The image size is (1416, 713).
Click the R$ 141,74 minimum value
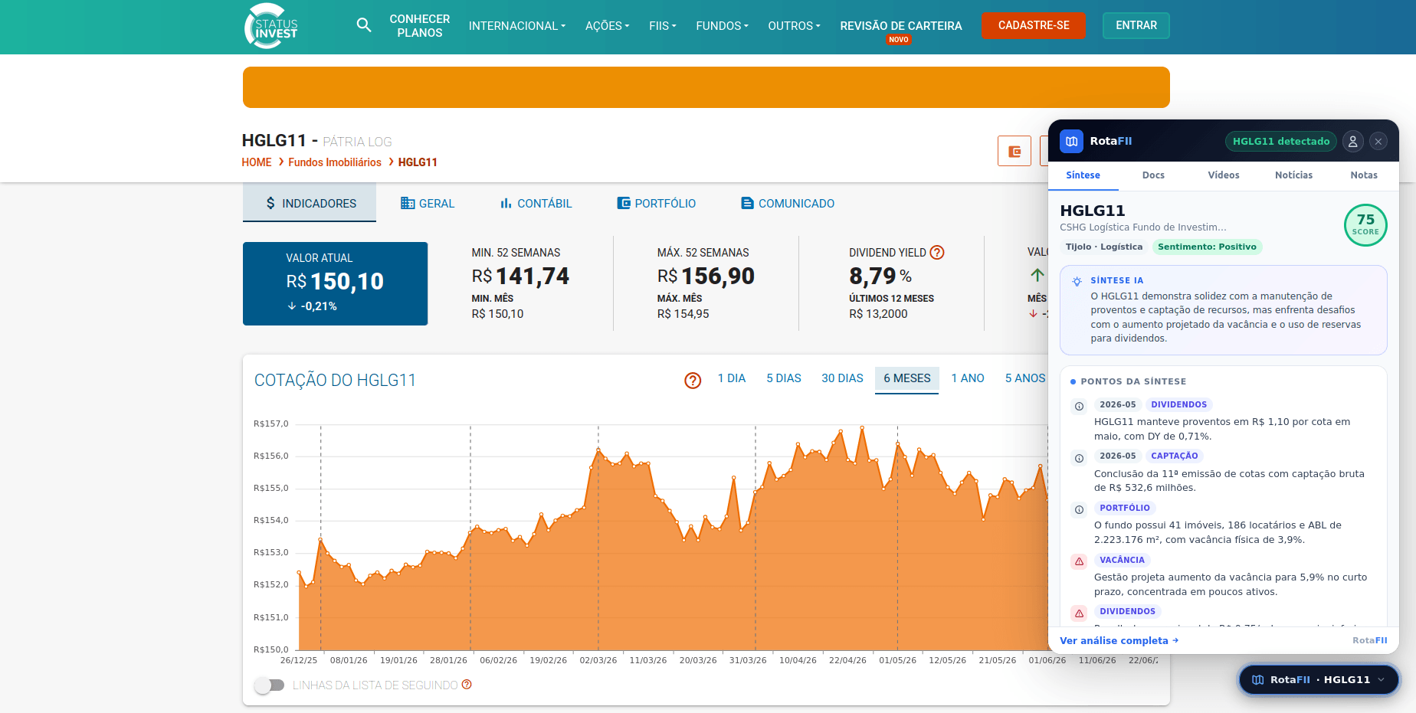tap(520, 276)
